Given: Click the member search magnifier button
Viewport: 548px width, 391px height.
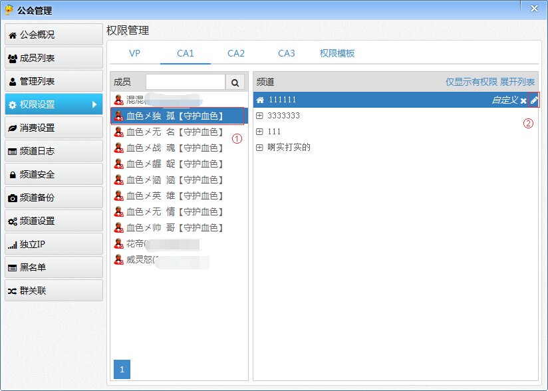Looking at the screenshot, I should pos(235,82).
